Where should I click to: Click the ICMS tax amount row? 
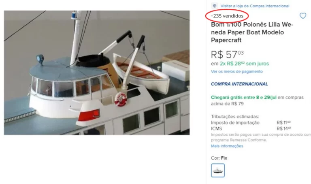[x=251, y=128]
